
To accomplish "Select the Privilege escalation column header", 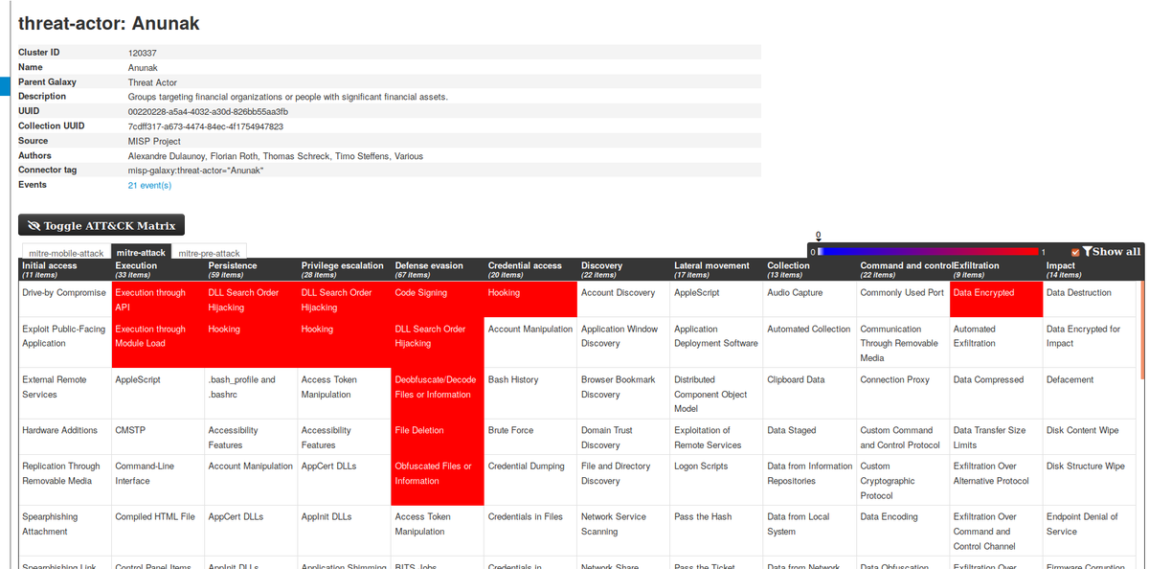I will click(x=344, y=270).
